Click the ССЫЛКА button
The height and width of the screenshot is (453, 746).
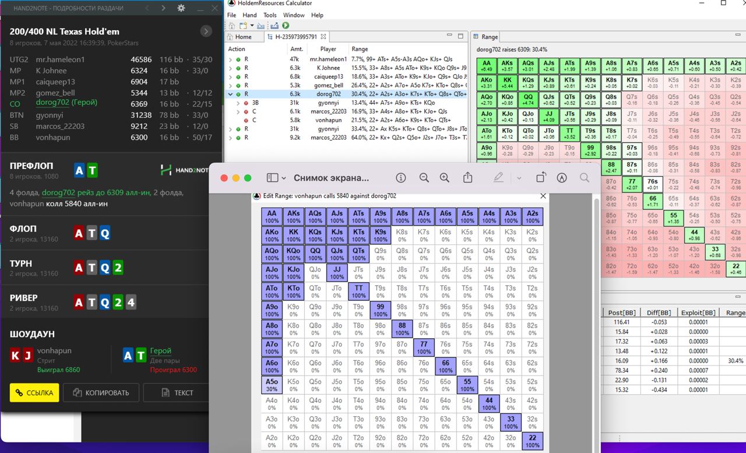coord(34,392)
